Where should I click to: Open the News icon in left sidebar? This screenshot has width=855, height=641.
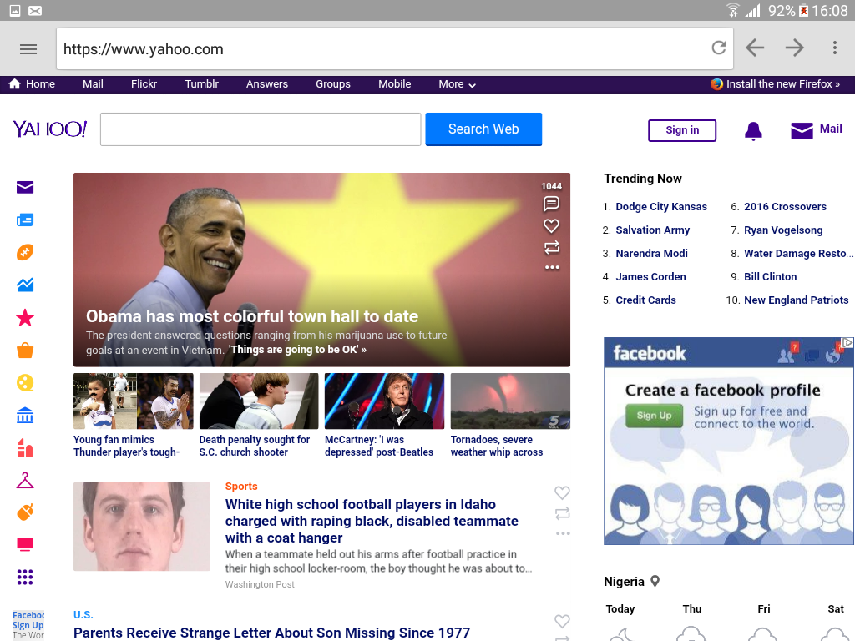[x=25, y=220]
